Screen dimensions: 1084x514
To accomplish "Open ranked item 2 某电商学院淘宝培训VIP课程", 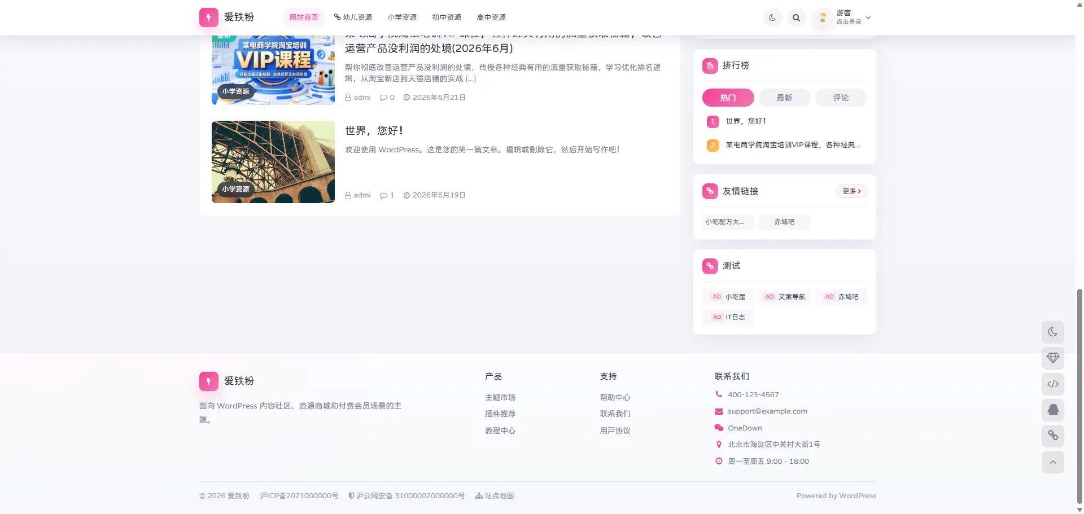I will click(x=793, y=145).
